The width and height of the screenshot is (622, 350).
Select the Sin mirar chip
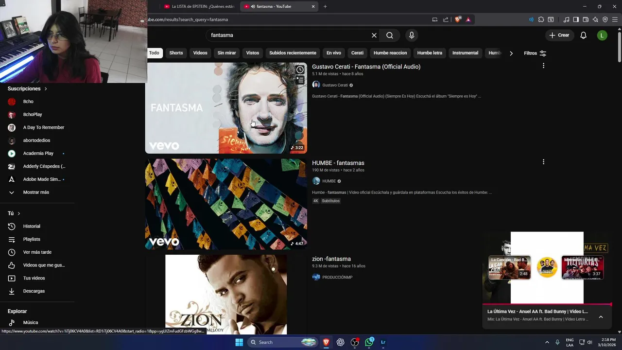226,53
